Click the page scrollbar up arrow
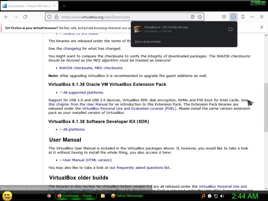Screen dimensions: 268x201 tap(266, 35)
